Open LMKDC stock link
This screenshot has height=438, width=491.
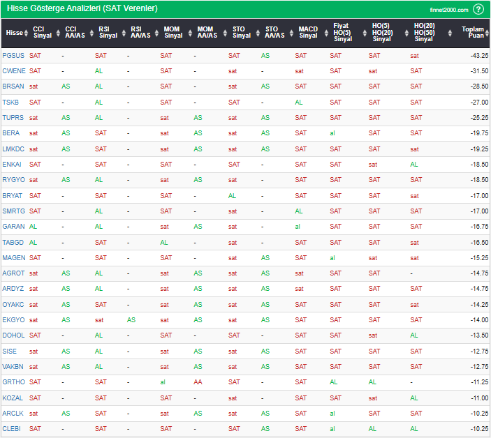(x=13, y=149)
